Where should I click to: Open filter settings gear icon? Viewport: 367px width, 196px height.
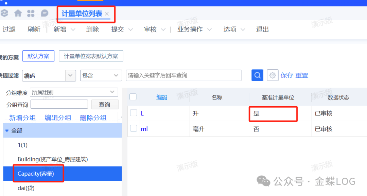pos(273,75)
